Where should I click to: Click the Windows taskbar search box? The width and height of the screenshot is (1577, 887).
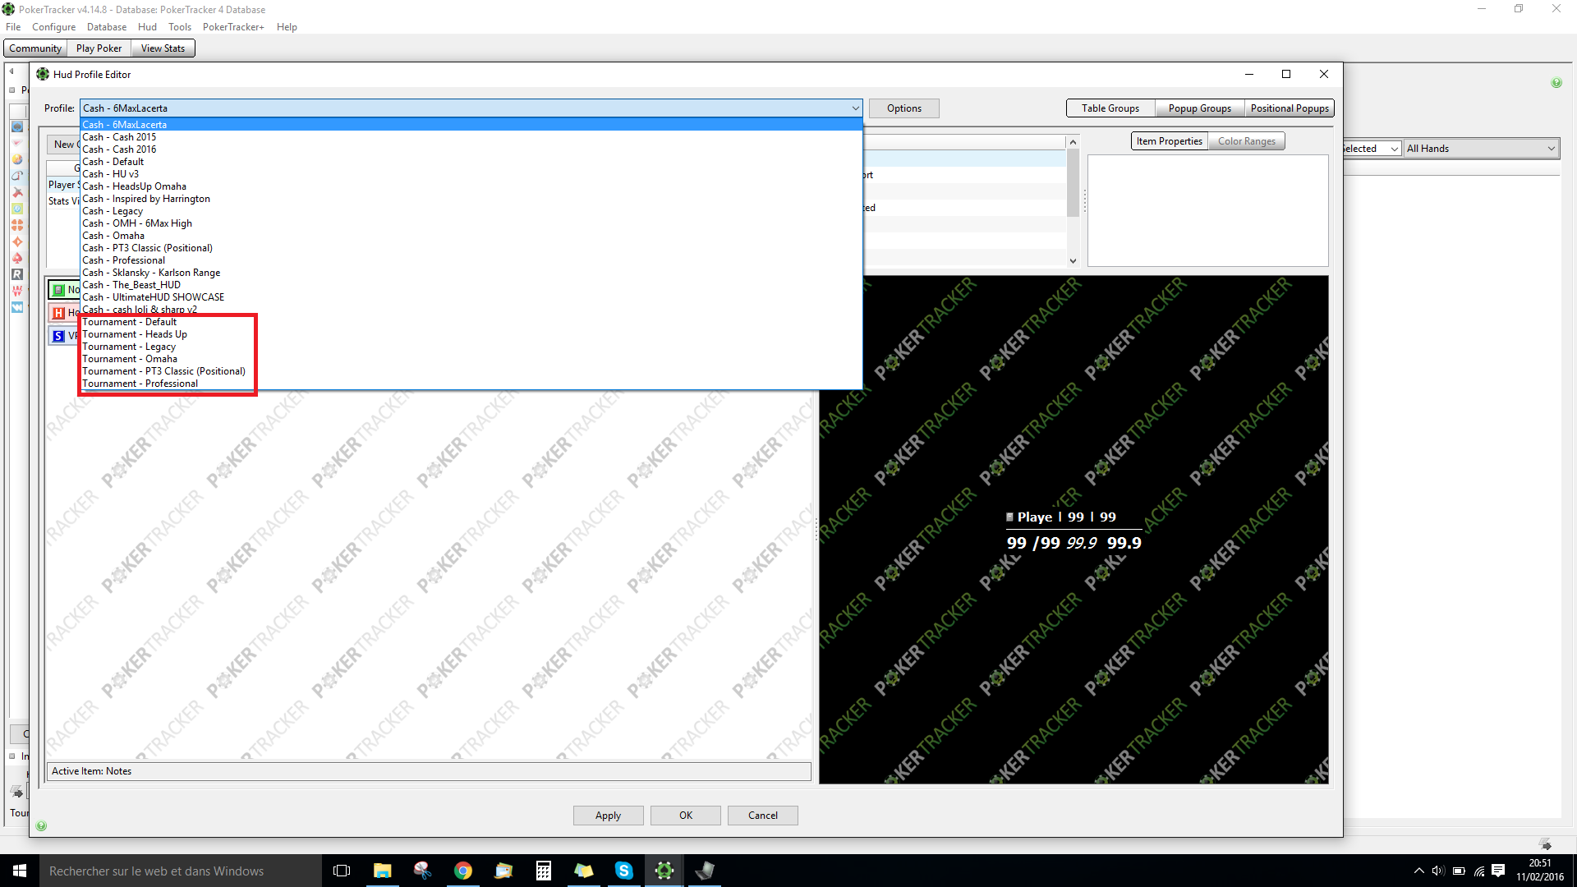coord(181,871)
